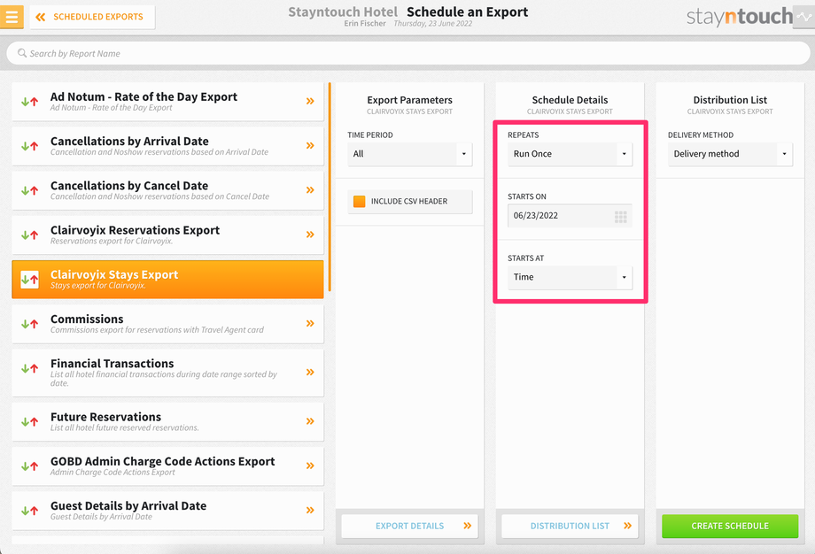Image resolution: width=815 pixels, height=554 pixels.
Task: Click the stayntouch logo
Action: (739, 17)
